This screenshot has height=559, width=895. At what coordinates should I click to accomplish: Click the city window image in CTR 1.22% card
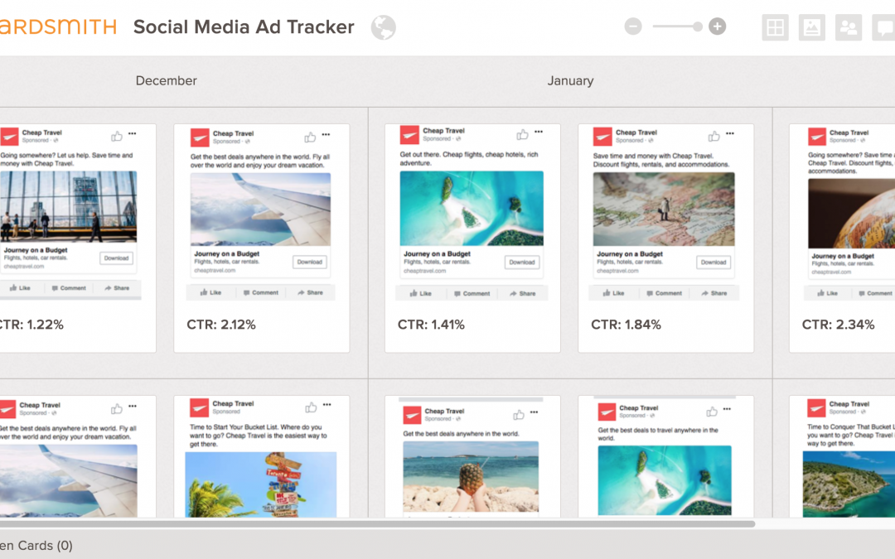pyautogui.click(x=69, y=206)
